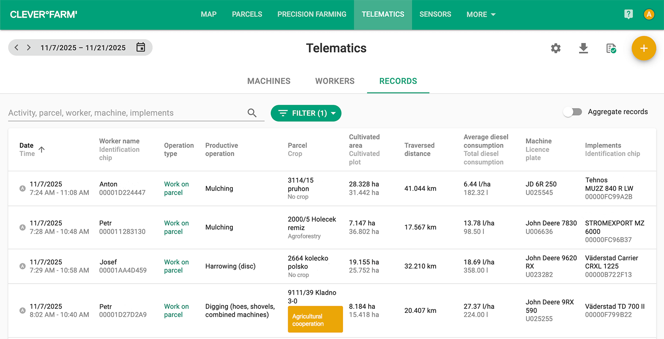Open the MAP navigation item
664x339 pixels.
pyautogui.click(x=208, y=15)
